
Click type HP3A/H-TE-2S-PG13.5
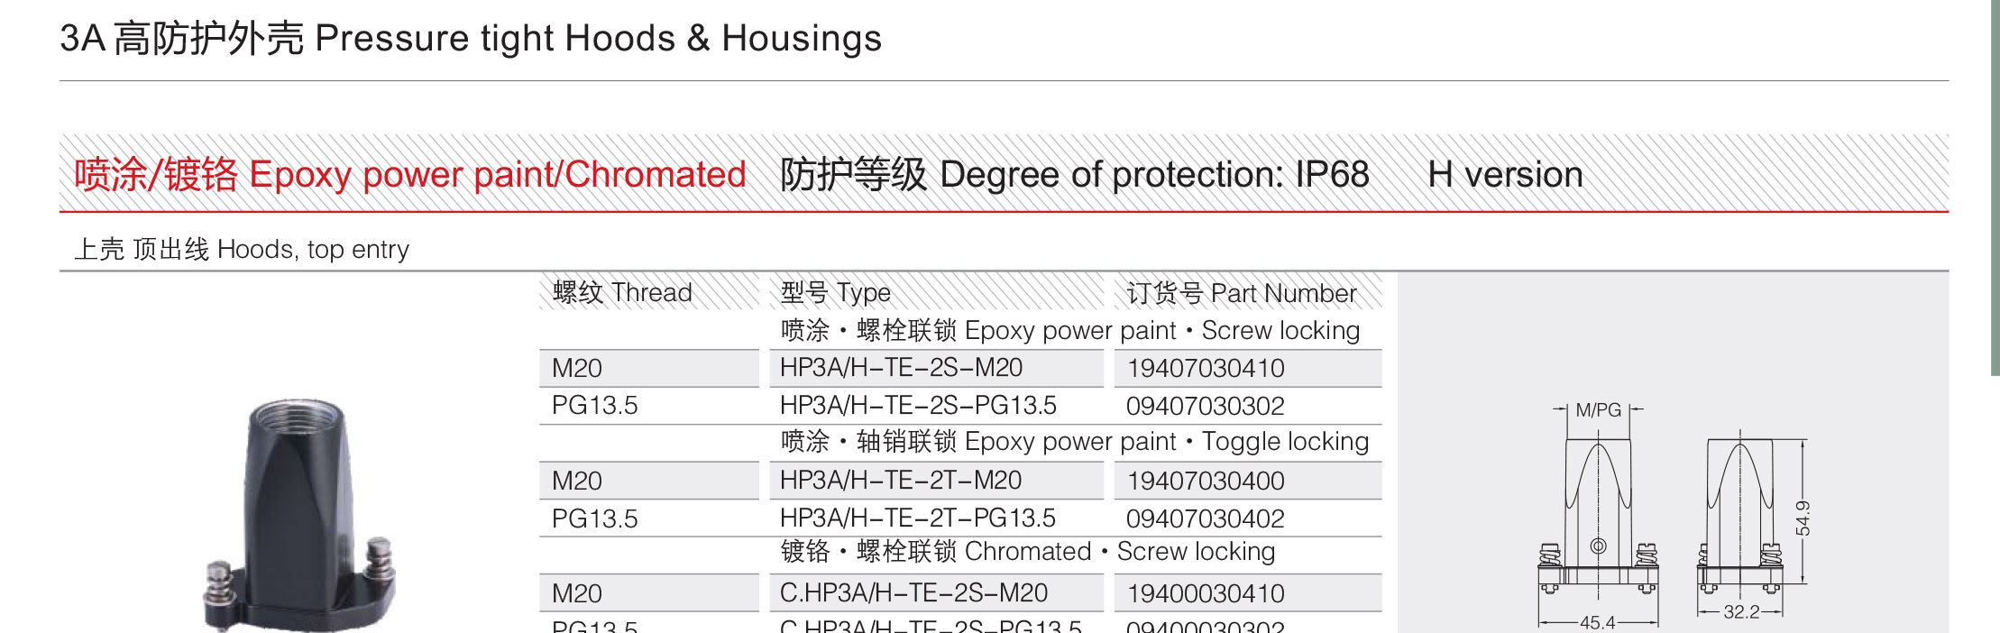(918, 406)
